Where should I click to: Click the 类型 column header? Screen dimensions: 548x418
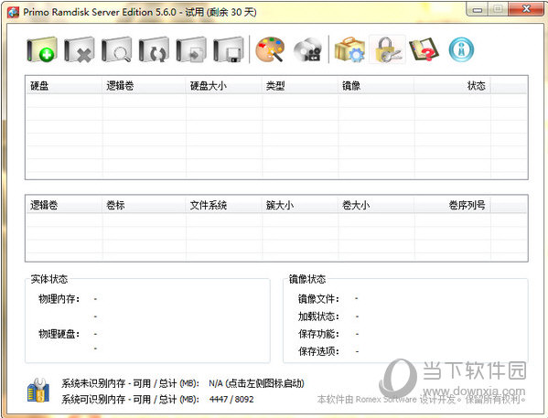(x=300, y=86)
